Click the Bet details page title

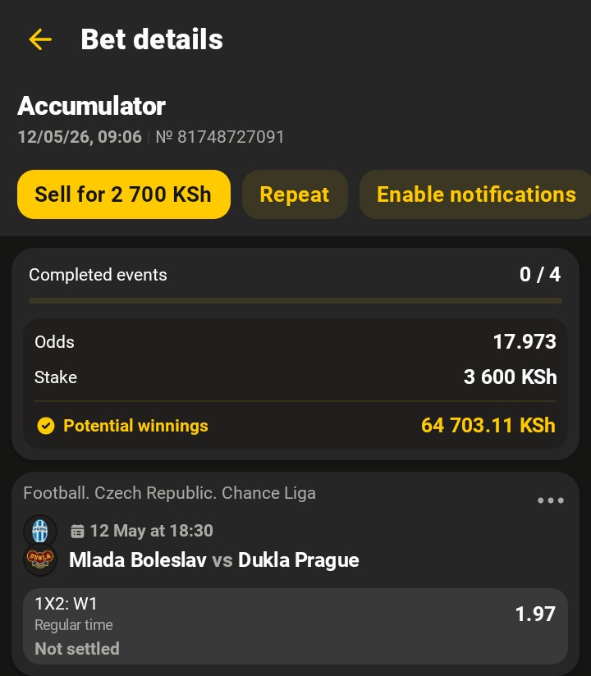(152, 39)
